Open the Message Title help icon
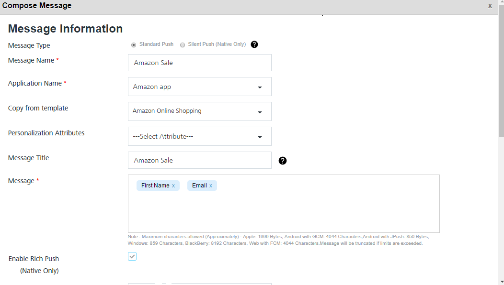Image resolution: width=504 pixels, height=285 pixels. [x=283, y=161]
